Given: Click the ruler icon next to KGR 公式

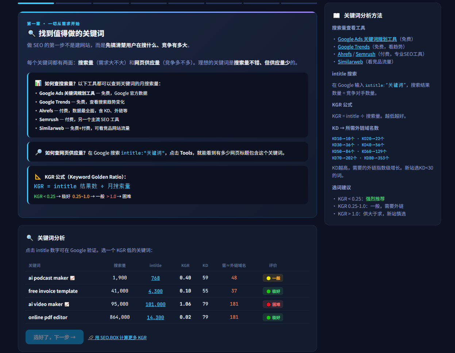Looking at the screenshot, I should [38, 176].
